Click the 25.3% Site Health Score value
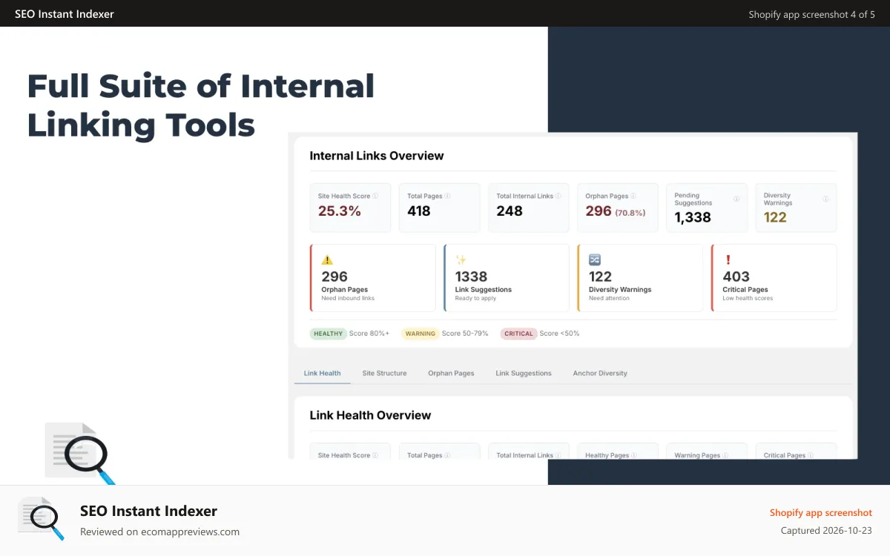890x556 pixels. click(340, 211)
